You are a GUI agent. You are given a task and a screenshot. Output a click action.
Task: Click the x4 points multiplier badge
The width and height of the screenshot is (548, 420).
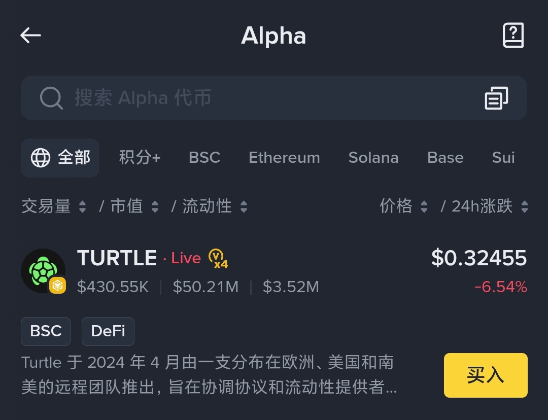(x=218, y=259)
